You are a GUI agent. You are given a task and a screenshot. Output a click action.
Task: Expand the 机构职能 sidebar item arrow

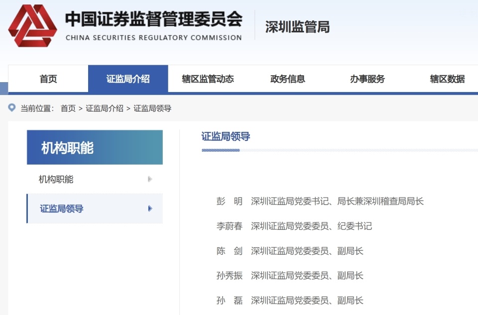tap(150, 179)
